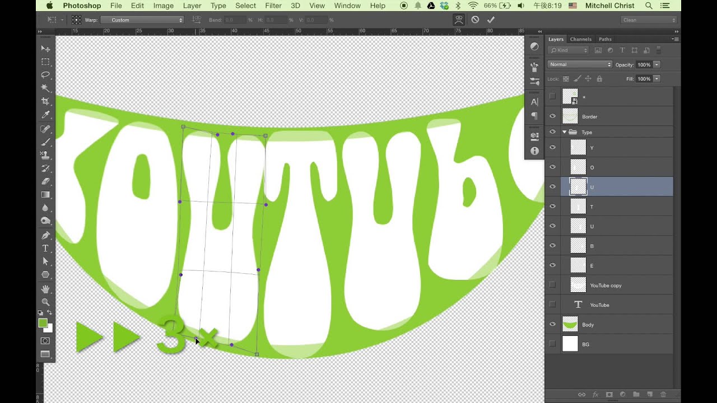Select the Gradient tool

(x=45, y=195)
